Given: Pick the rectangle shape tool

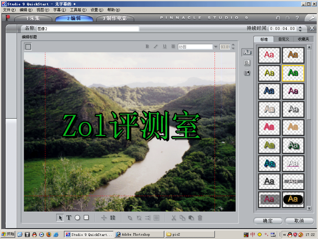Looking at the screenshot, I should 86,218.
